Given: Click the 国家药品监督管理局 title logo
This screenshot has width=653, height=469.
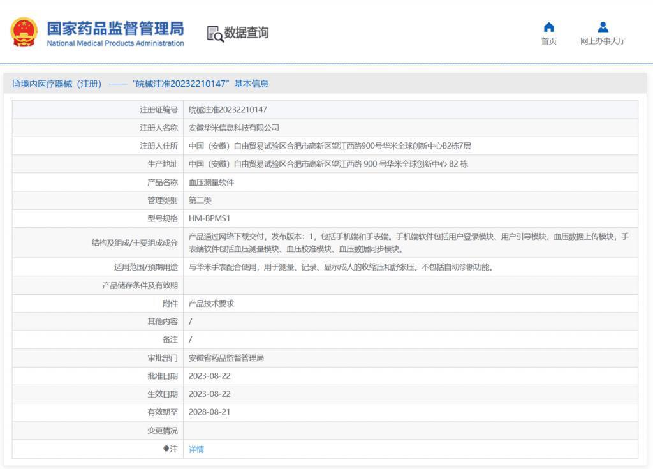Looking at the screenshot, I should [x=115, y=29].
